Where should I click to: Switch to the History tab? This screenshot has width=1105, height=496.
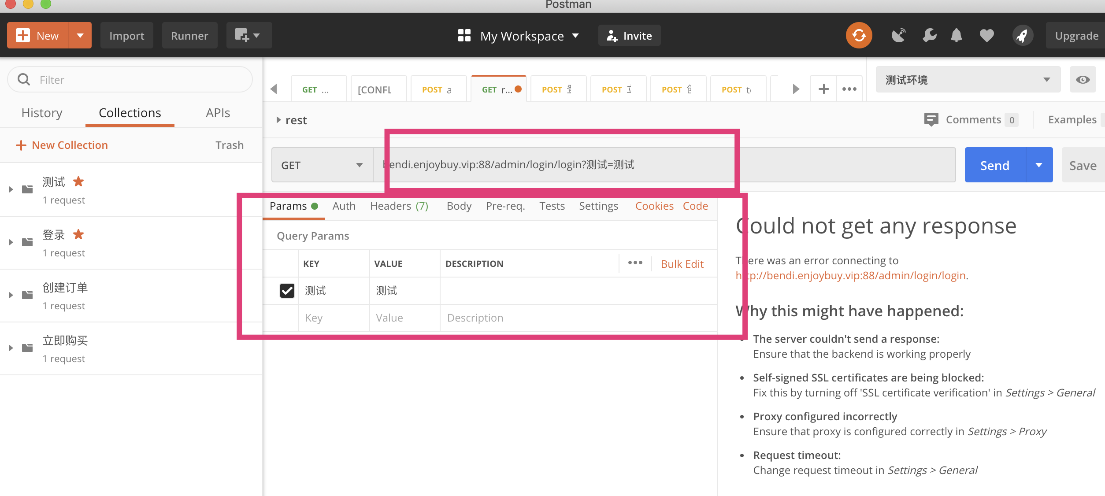pyautogui.click(x=42, y=113)
